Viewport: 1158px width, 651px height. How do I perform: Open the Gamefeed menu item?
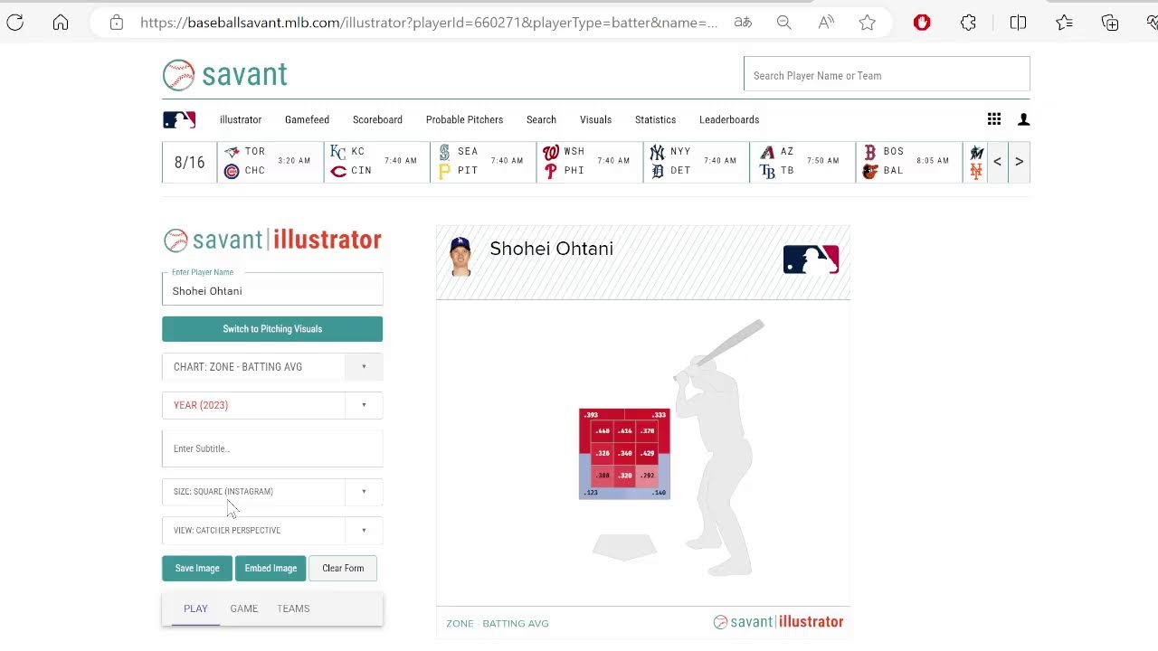coord(307,119)
